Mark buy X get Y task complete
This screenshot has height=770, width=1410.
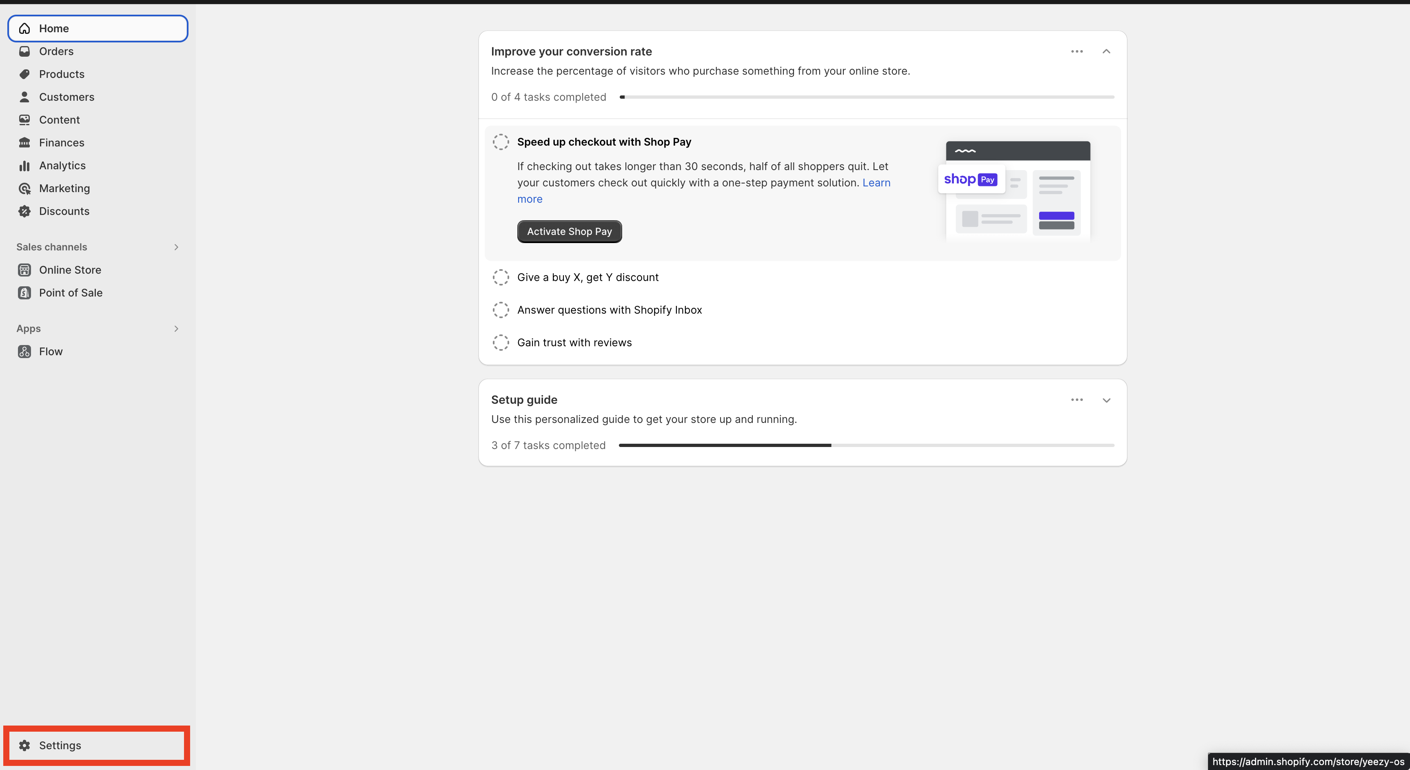click(x=500, y=277)
